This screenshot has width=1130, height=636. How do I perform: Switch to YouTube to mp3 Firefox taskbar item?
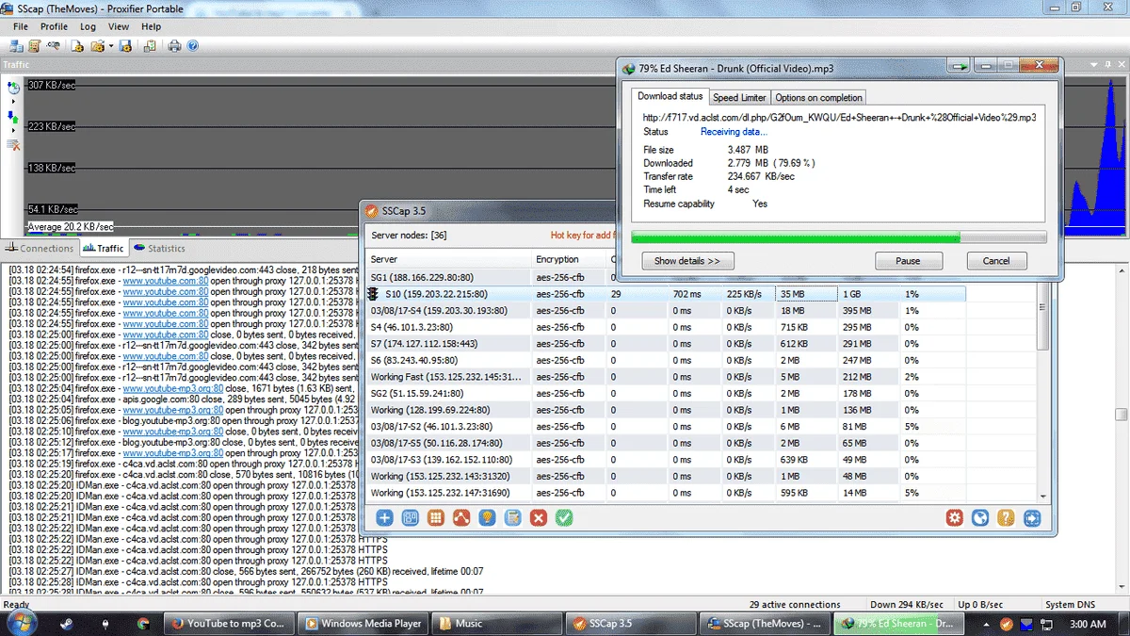[x=229, y=624]
